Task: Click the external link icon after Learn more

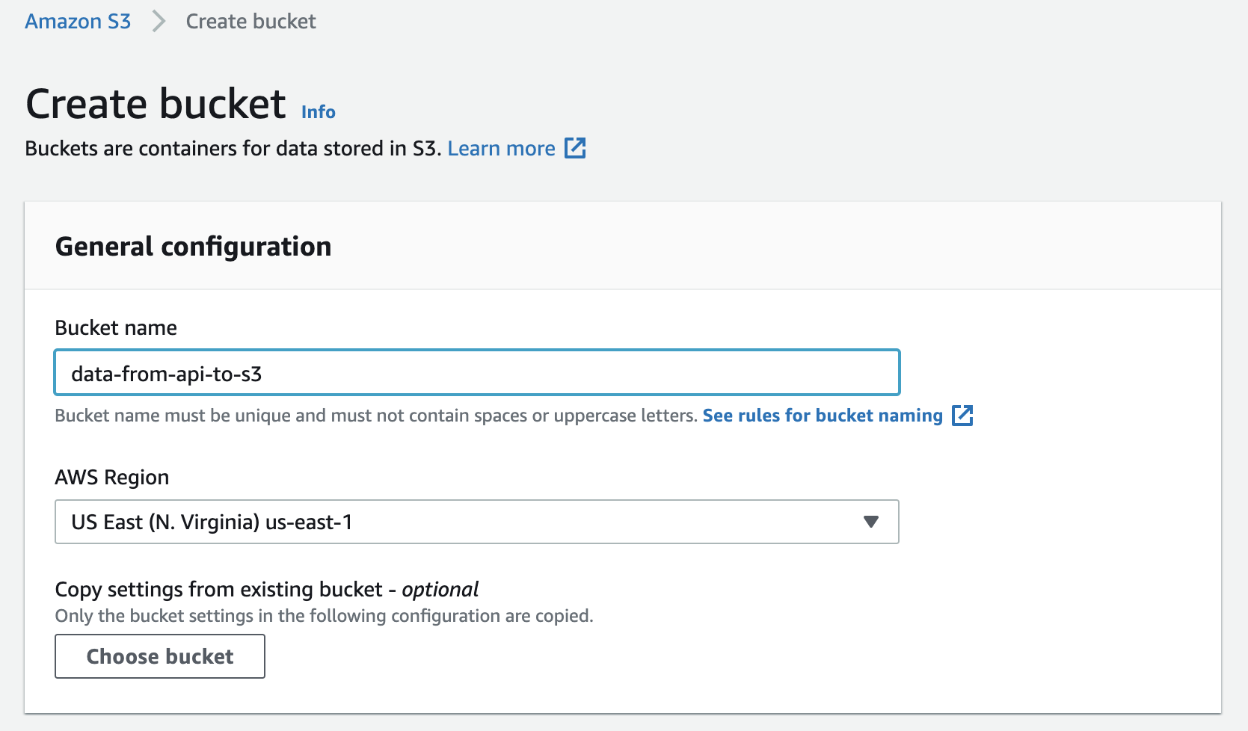Action: click(574, 148)
